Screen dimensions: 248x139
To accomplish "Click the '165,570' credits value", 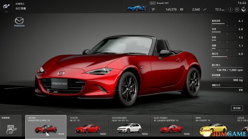I will coord(171,9).
